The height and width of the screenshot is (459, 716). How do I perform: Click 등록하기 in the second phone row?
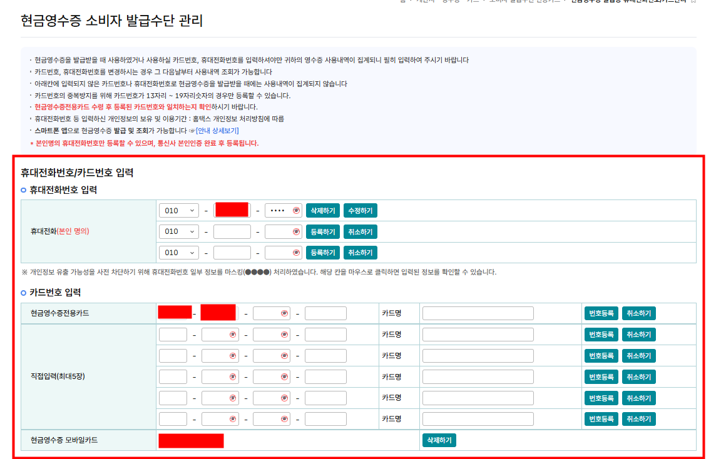(323, 232)
